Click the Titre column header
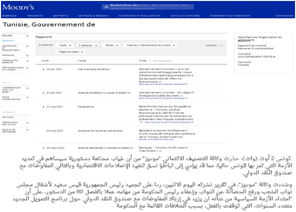The height and width of the screenshot is (212, 296). (x=143, y=61)
